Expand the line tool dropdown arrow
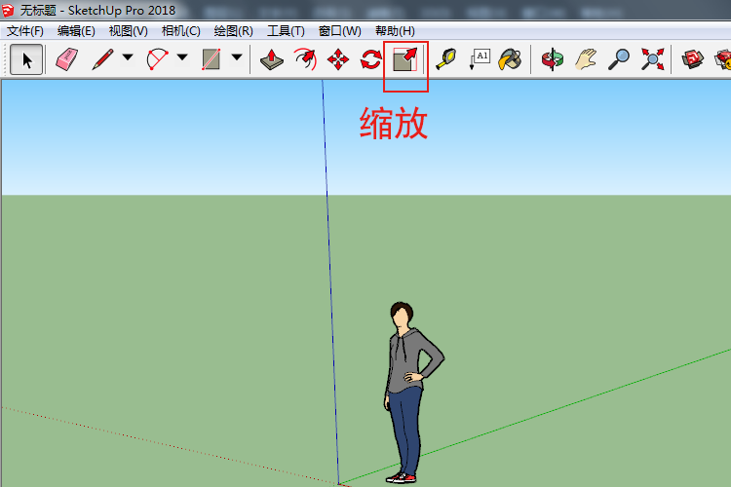Viewport: 731px width, 487px height. click(x=128, y=59)
